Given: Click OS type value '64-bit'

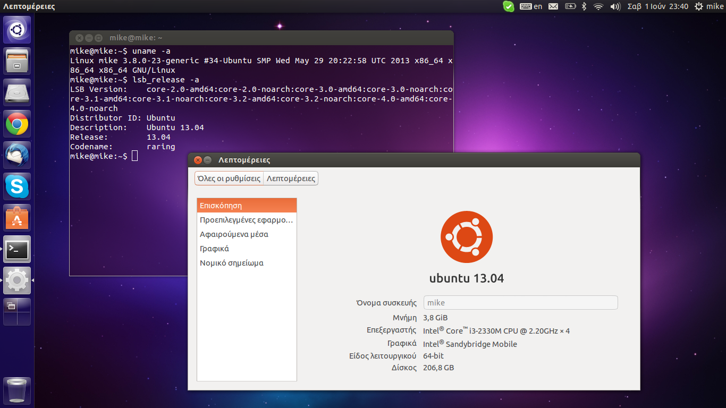Looking at the screenshot, I should [x=434, y=356].
